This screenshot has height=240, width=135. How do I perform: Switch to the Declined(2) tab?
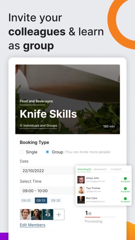pos(100,169)
